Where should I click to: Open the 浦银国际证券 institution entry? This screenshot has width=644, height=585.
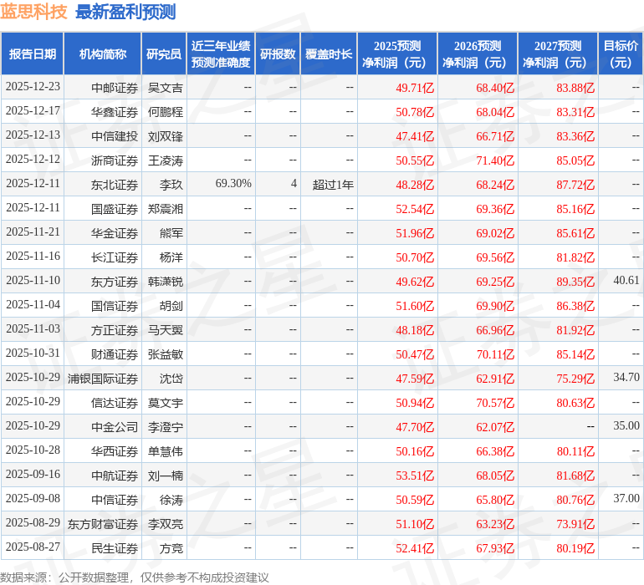coord(103,379)
